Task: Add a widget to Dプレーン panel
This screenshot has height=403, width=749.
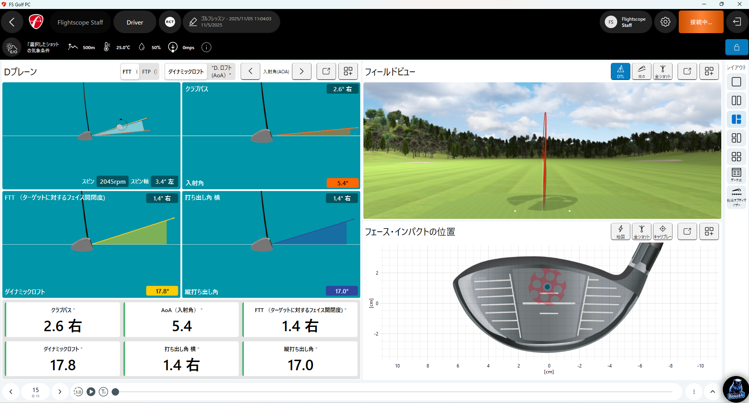Action: coord(348,71)
